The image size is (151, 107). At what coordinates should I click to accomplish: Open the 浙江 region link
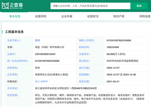coord(37,82)
